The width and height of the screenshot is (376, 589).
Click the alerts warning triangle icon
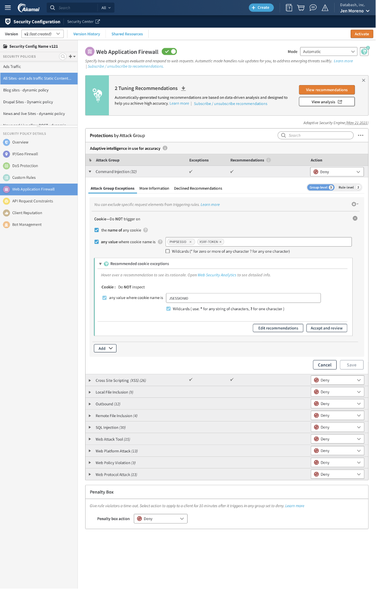click(x=325, y=8)
